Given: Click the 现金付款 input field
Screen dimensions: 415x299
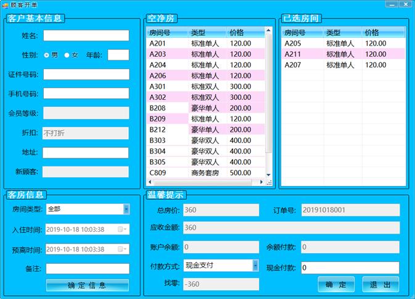Looking at the screenshot, I should [349, 268].
